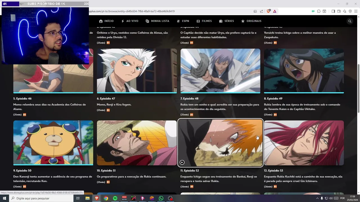Open Google Chrome from taskbar
The width and height of the screenshot is (360, 202).
click(106, 198)
